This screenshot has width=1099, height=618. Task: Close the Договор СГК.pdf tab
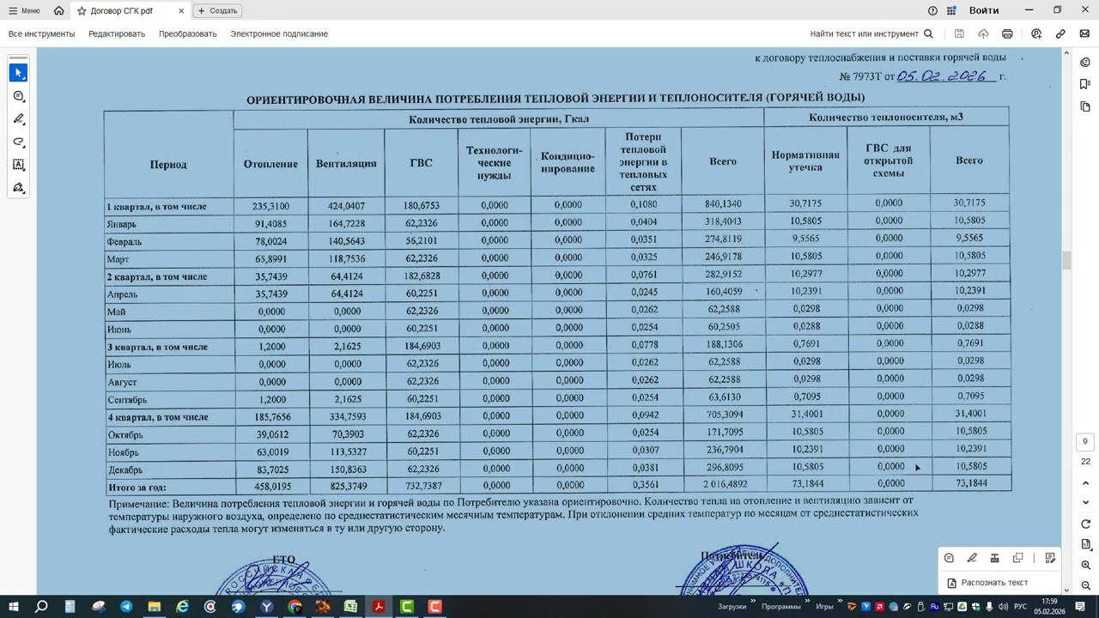[x=181, y=10]
